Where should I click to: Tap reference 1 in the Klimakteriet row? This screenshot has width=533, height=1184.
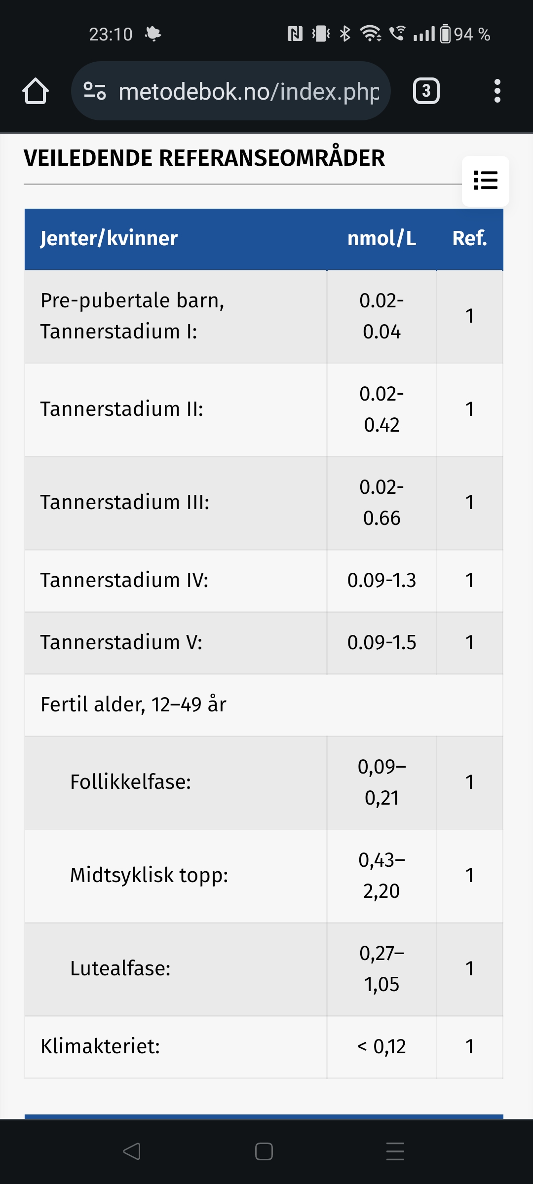point(469,1046)
